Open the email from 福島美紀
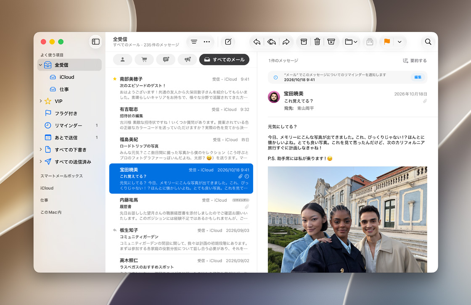Screen dimensions: 471x305 181,149
